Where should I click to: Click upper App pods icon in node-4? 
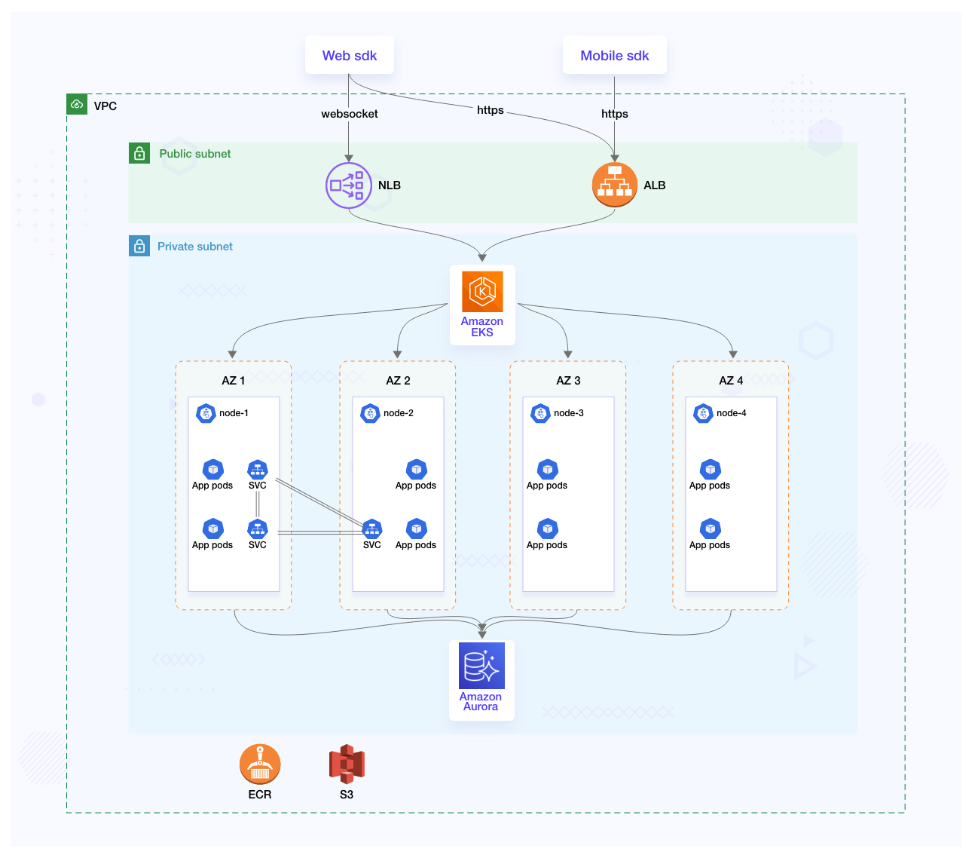pos(711,469)
